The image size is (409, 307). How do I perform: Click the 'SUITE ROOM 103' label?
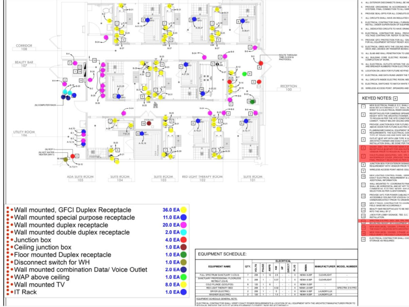click(x=163, y=178)
